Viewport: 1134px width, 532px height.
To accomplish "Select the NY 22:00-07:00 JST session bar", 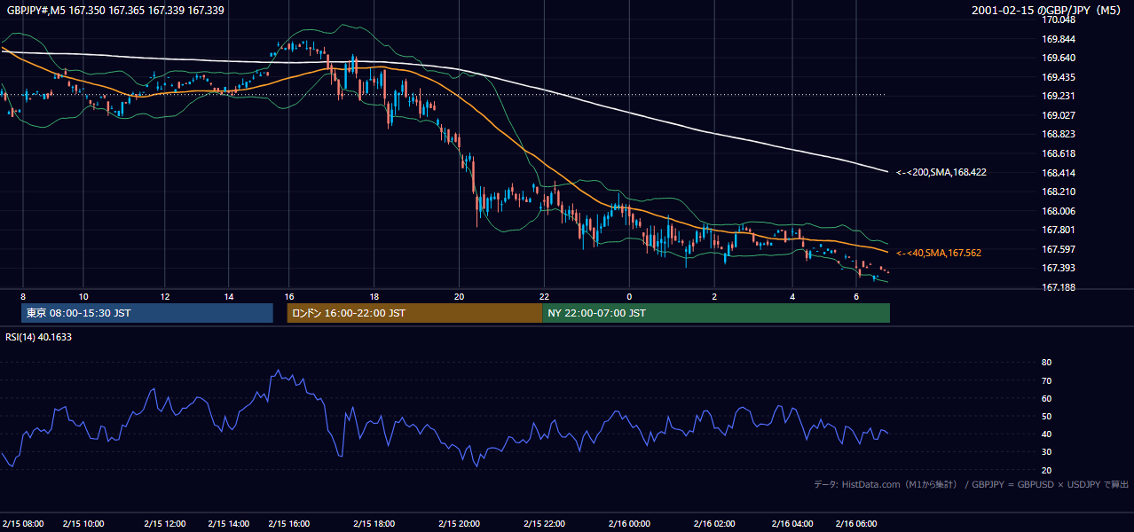I will click(716, 313).
